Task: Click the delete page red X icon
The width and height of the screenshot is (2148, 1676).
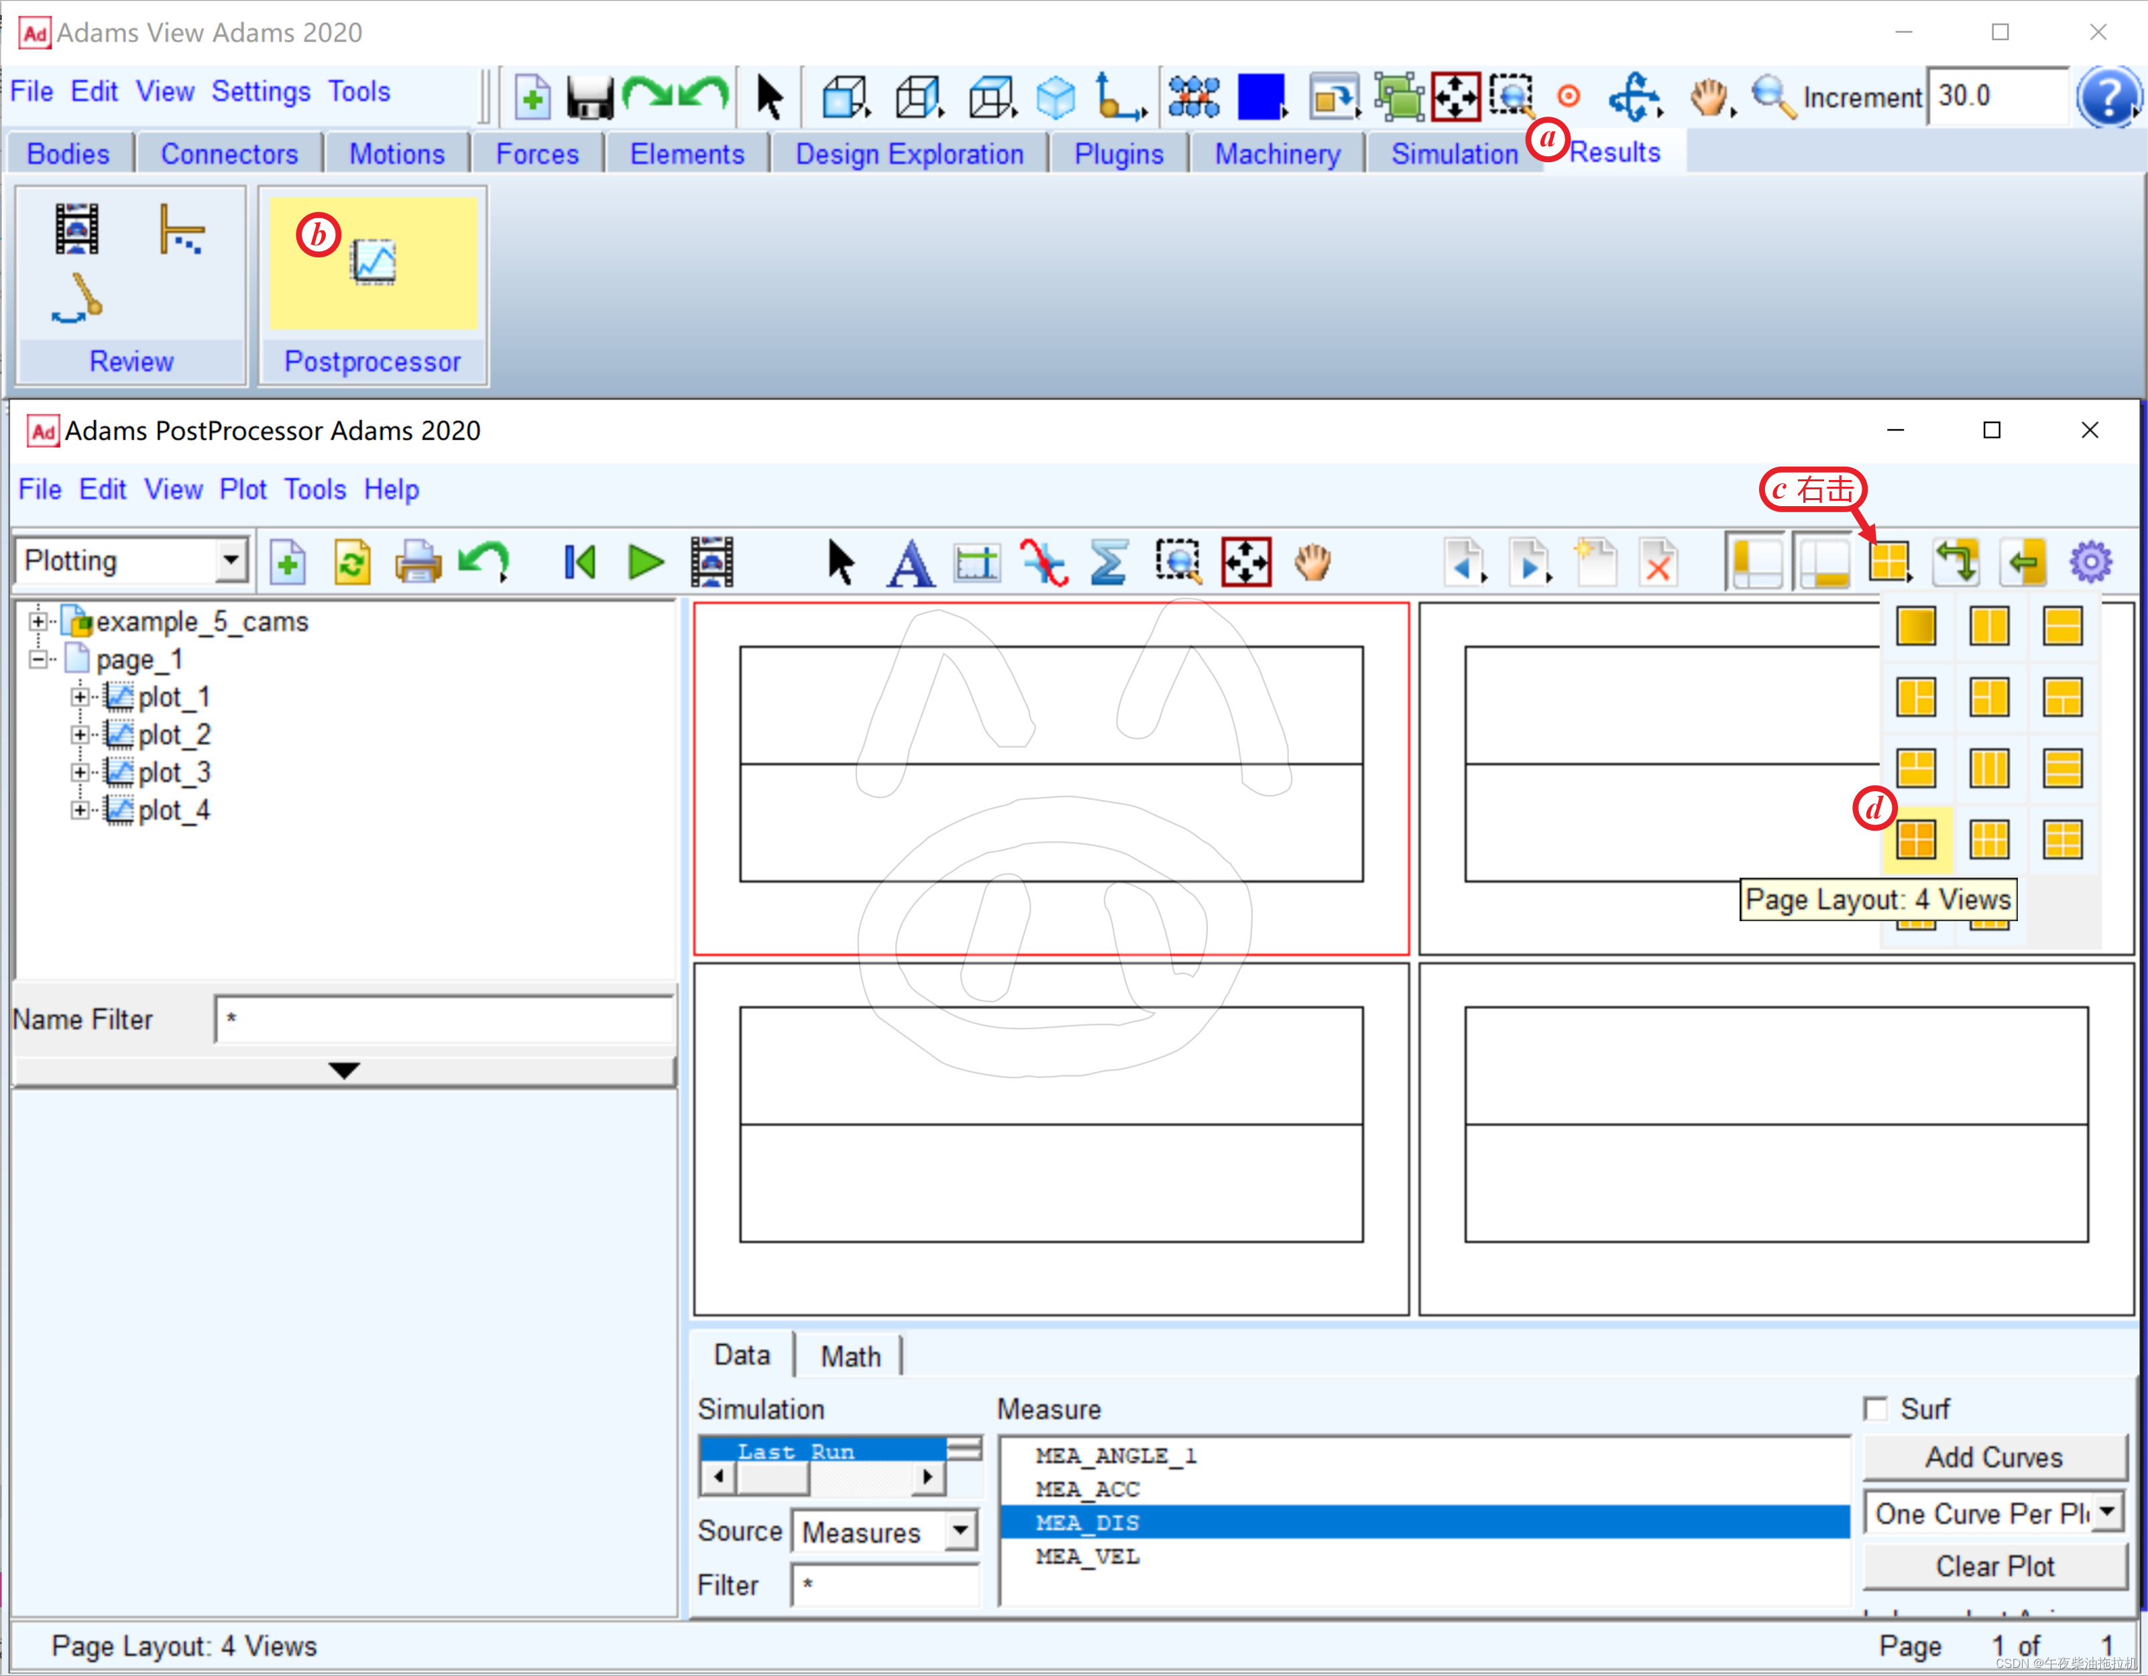Action: pos(1658,563)
